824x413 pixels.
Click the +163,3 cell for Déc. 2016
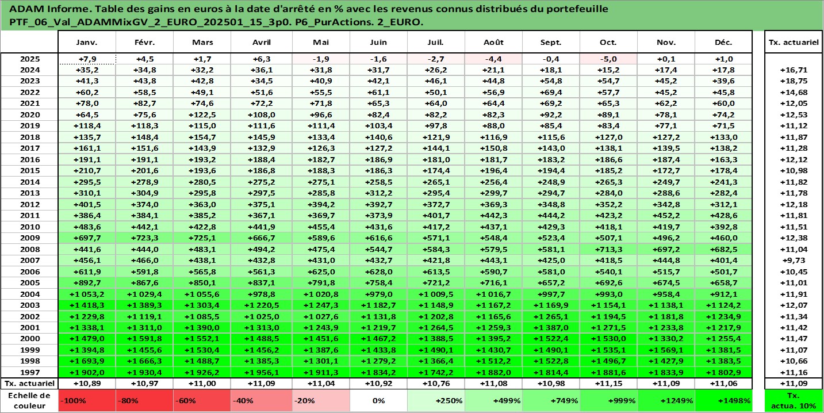(723, 159)
